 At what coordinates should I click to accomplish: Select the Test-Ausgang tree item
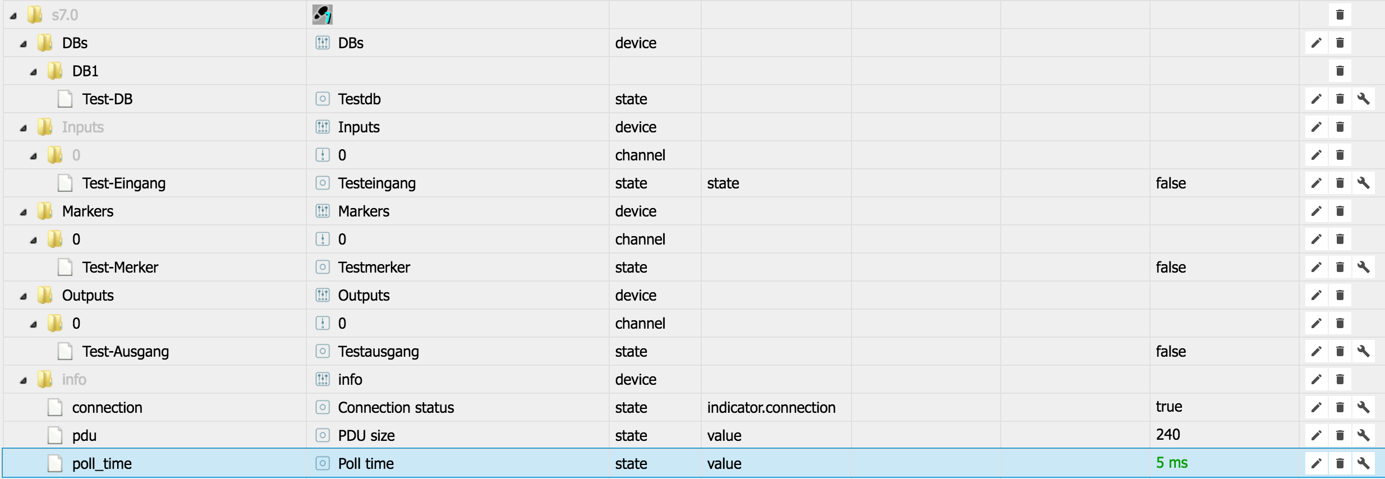click(125, 352)
